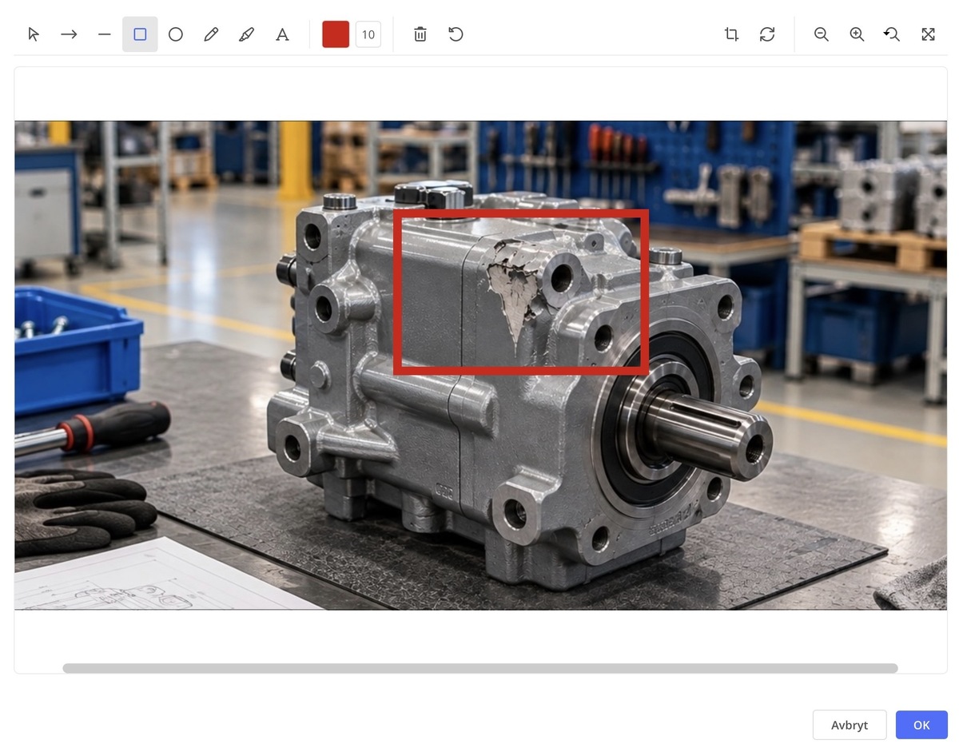Open the red color picker swatch
The height and width of the screenshot is (752, 959).
point(336,34)
